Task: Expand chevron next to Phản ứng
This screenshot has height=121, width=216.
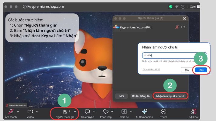Action: 112,111
